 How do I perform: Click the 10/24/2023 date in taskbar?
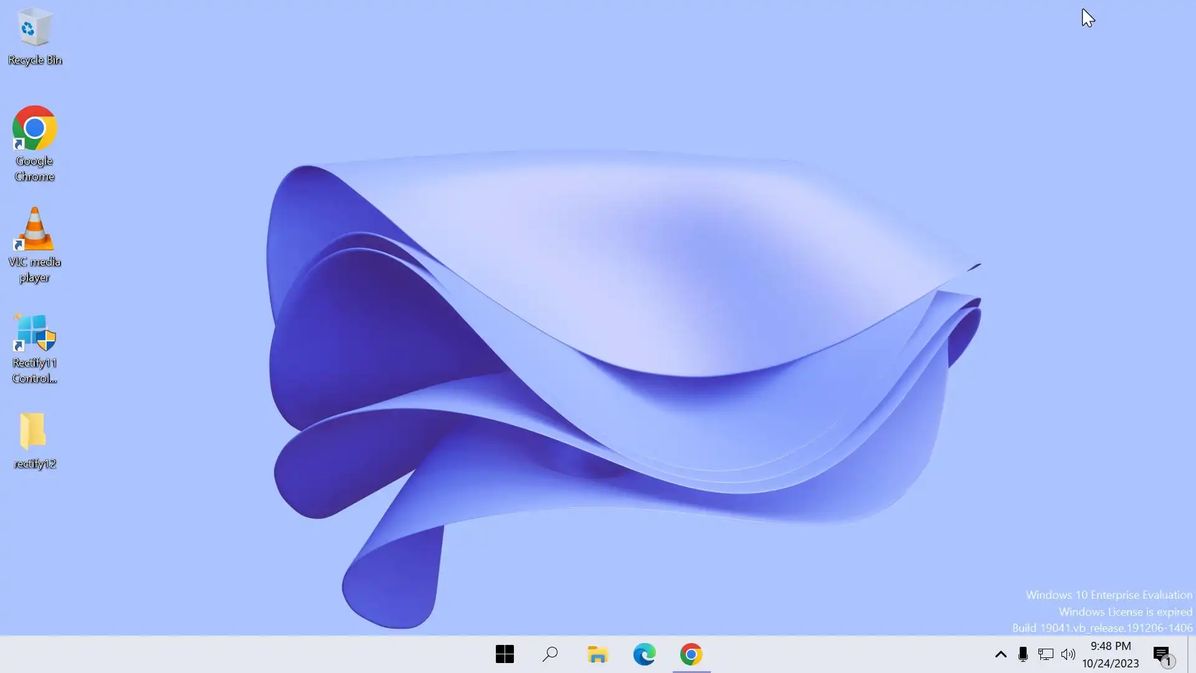1110,664
